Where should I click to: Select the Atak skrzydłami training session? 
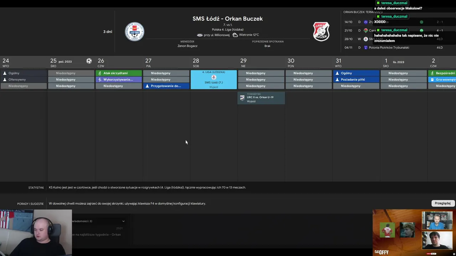[x=119, y=73]
